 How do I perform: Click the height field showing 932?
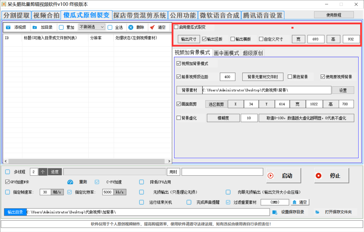351,39
